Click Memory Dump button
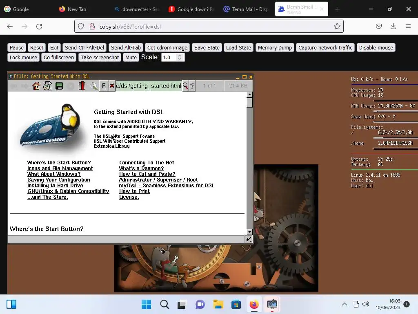Image resolution: width=418 pixels, height=314 pixels. click(275, 47)
